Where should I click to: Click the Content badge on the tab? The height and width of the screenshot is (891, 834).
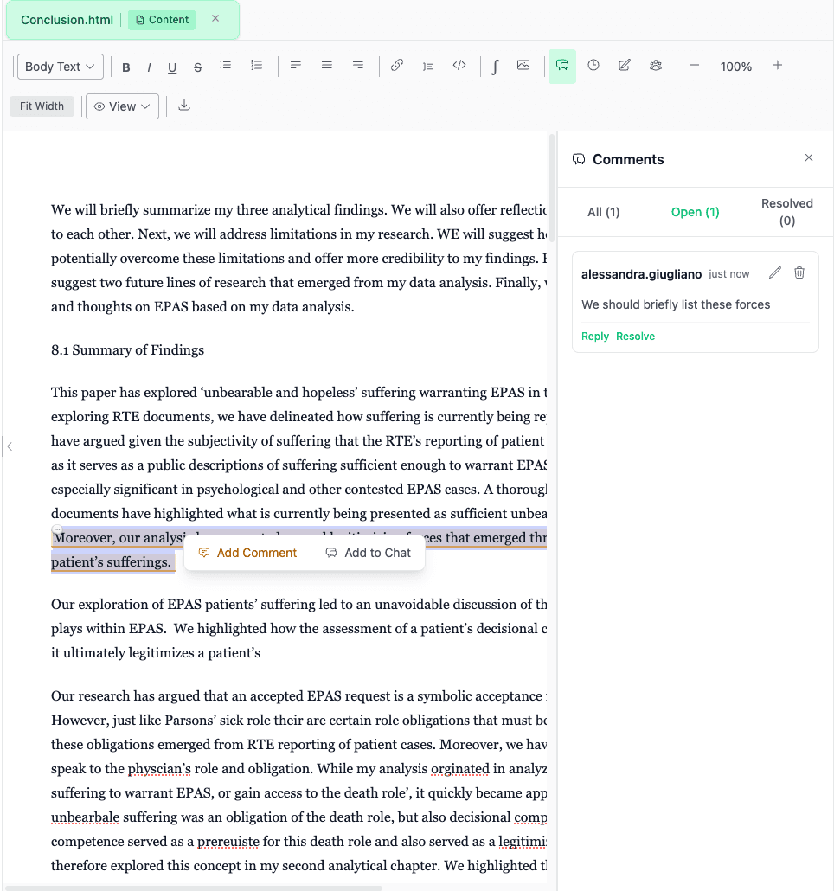pyautogui.click(x=162, y=20)
